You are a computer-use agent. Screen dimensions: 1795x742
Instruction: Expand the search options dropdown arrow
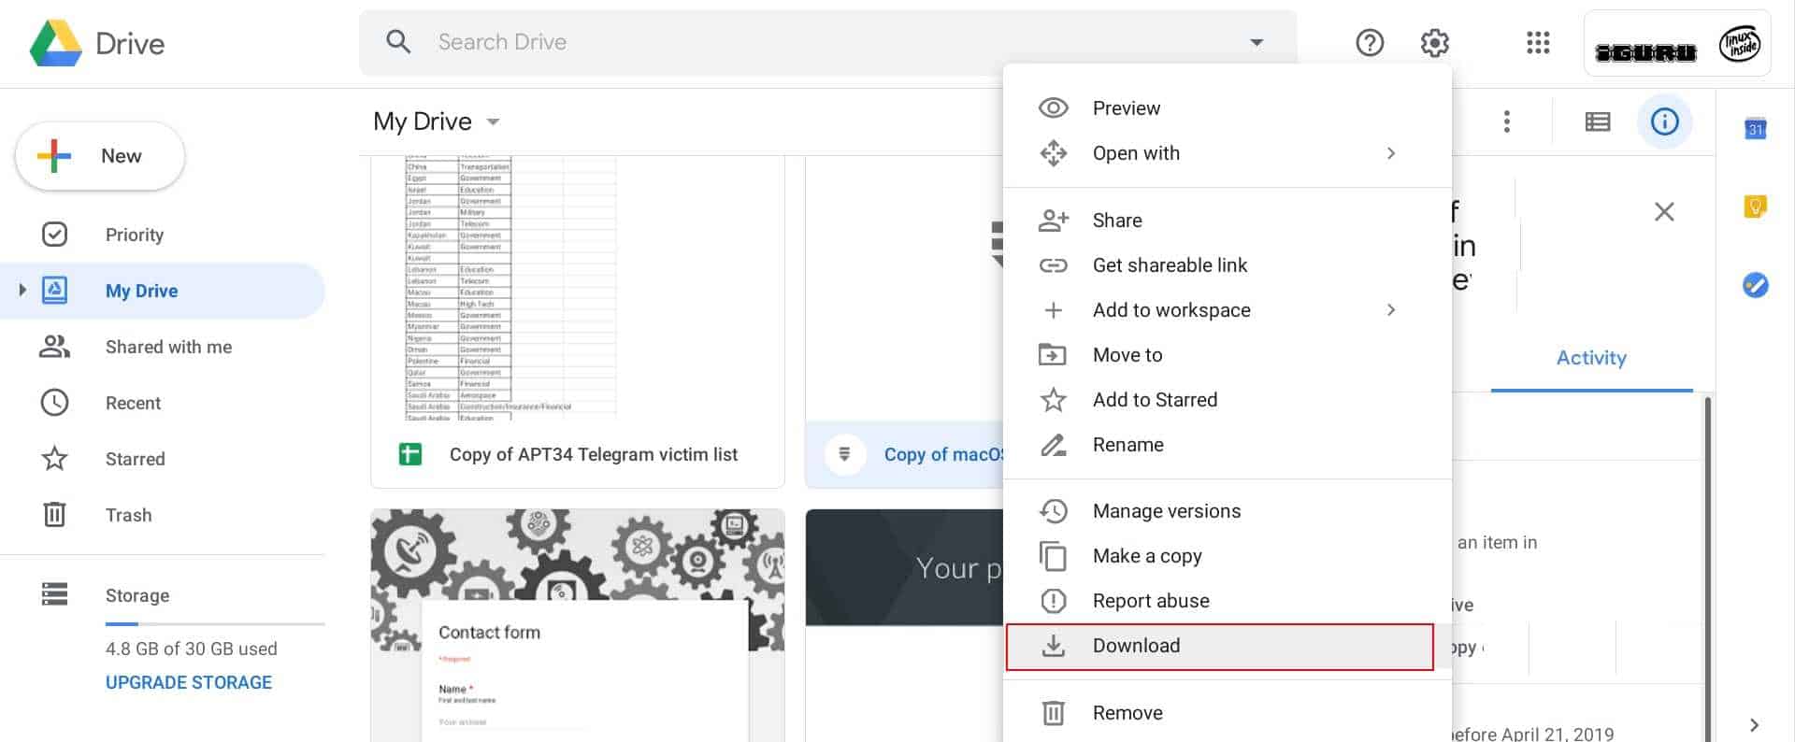pos(1257,42)
